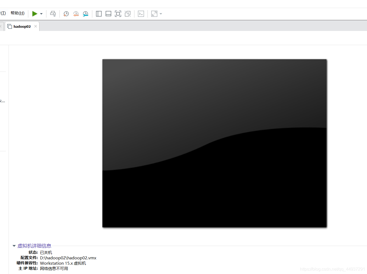The height and width of the screenshot is (274, 367).
Task: Click the 虚拟机详细信息 heading text
Action: tap(34, 246)
